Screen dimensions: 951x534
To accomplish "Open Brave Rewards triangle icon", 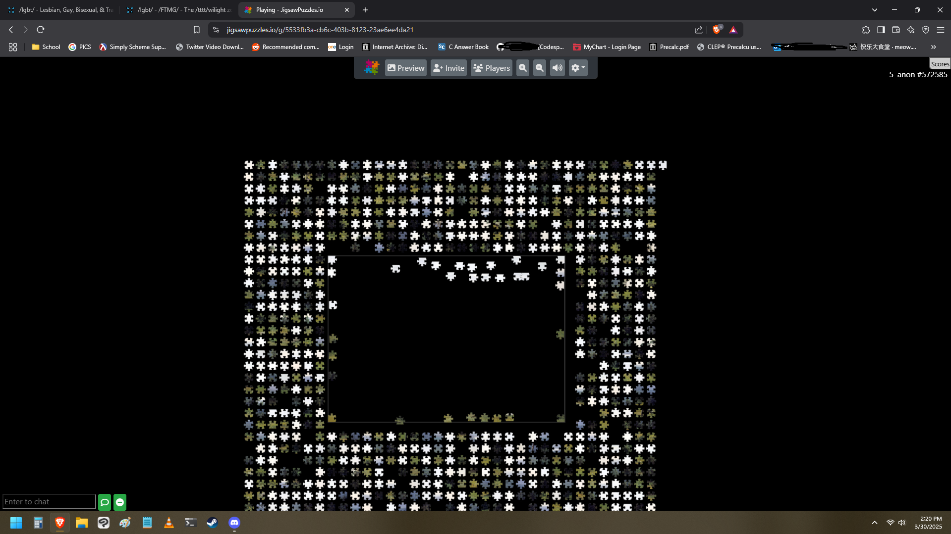I will point(733,30).
